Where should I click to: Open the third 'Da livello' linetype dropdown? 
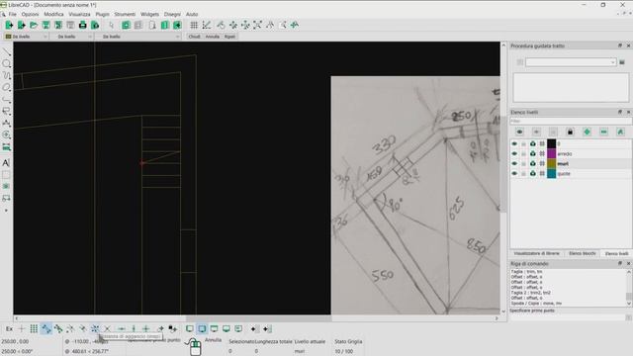(138, 37)
